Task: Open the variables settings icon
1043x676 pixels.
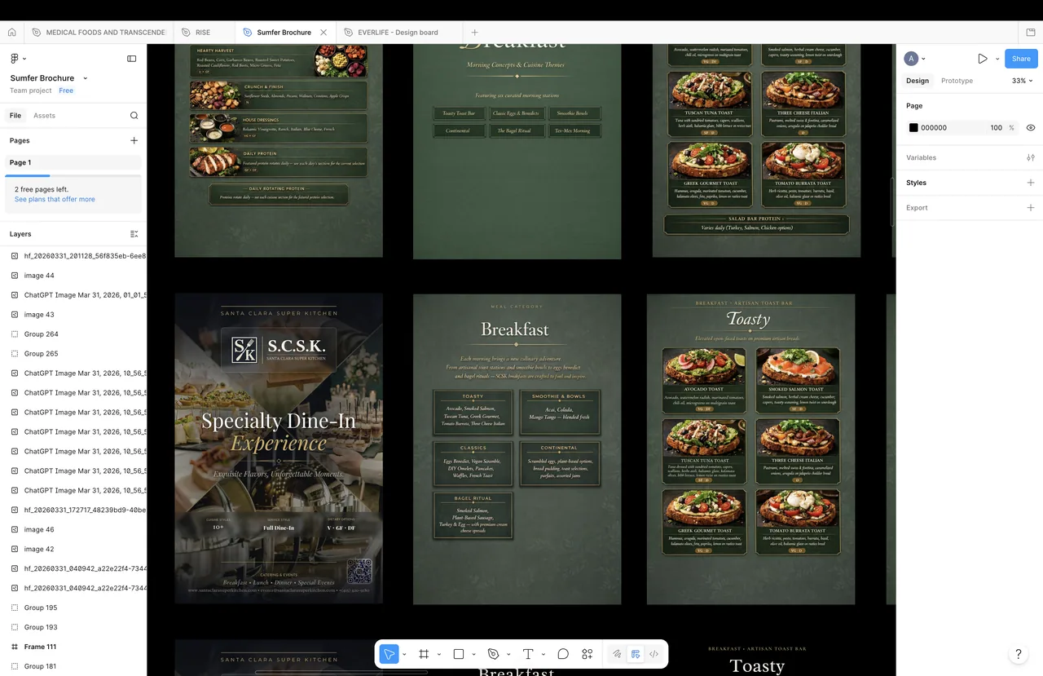Action: [x=1031, y=157]
